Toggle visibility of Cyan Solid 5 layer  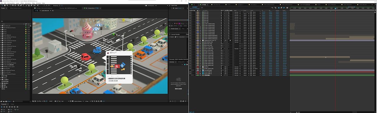click(x=190, y=73)
